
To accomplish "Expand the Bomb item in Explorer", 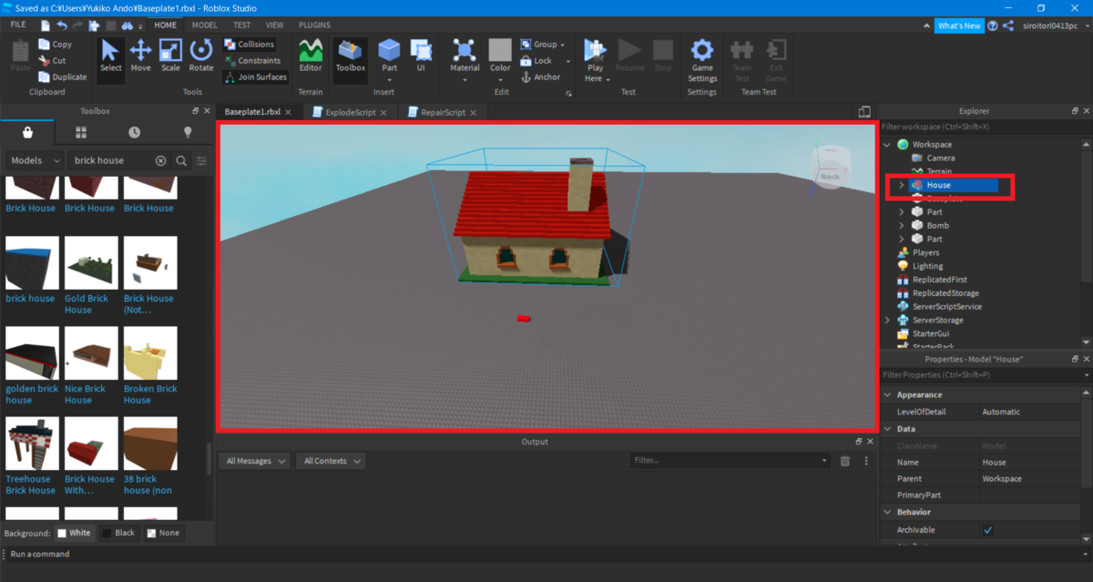I will coord(902,225).
